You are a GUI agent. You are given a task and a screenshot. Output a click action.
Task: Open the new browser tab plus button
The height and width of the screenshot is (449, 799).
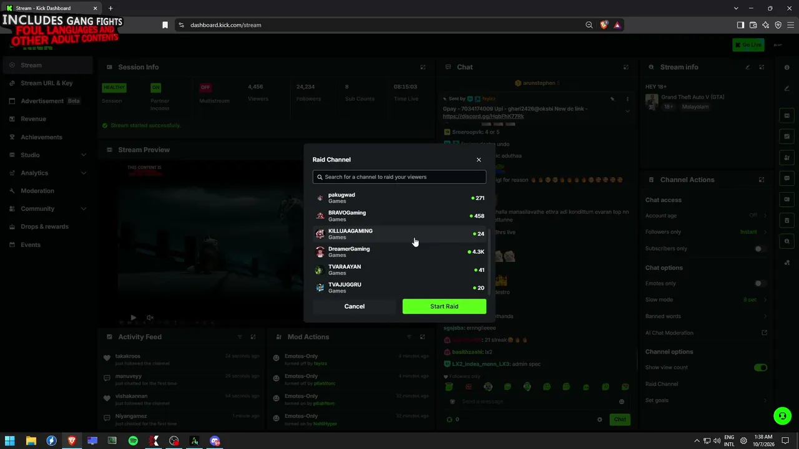110,8
